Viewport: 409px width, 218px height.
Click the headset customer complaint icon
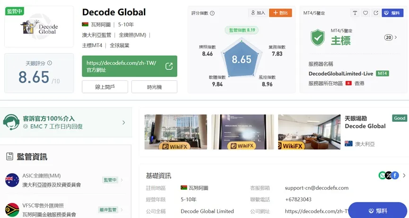pos(11,122)
